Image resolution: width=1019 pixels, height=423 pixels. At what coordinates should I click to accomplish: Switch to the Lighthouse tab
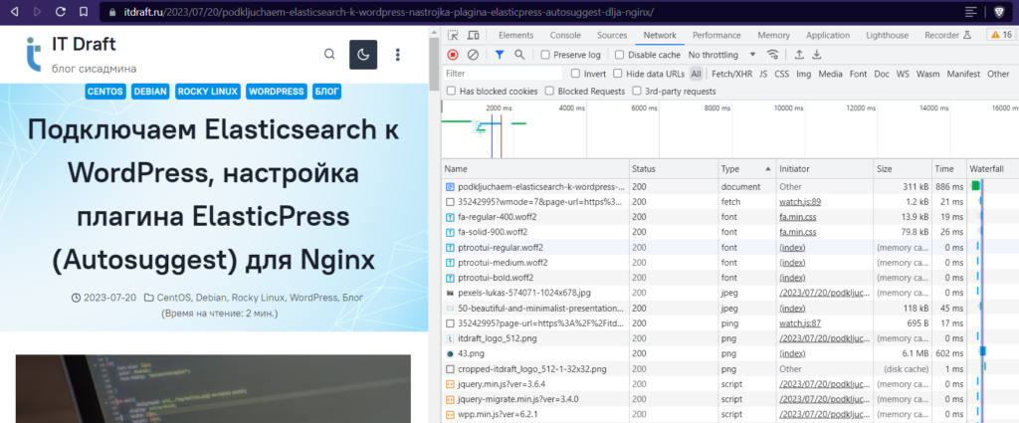[x=887, y=35]
